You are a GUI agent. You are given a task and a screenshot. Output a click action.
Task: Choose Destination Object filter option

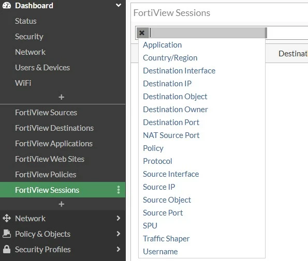point(175,97)
